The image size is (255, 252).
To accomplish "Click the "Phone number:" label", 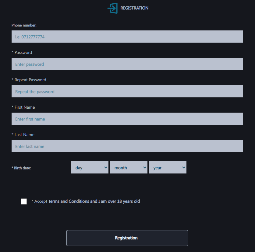I will click(24, 25).
